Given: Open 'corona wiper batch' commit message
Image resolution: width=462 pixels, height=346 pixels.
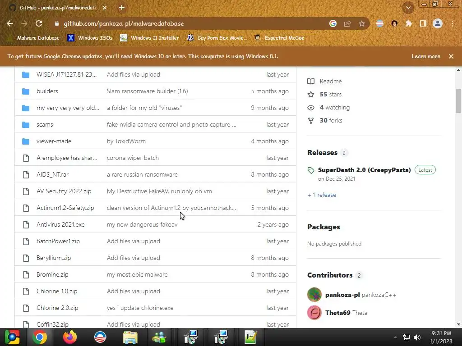Looking at the screenshot, I should coord(133,158).
